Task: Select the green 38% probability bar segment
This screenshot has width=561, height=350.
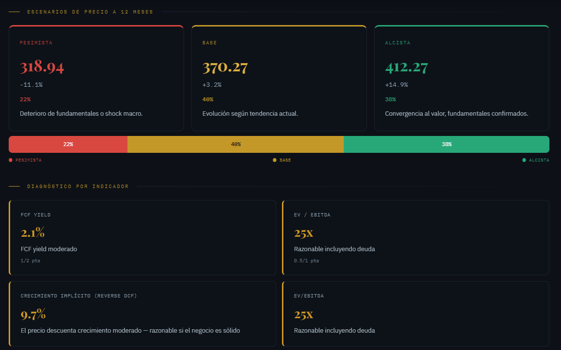Action: (x=447, y=144)
